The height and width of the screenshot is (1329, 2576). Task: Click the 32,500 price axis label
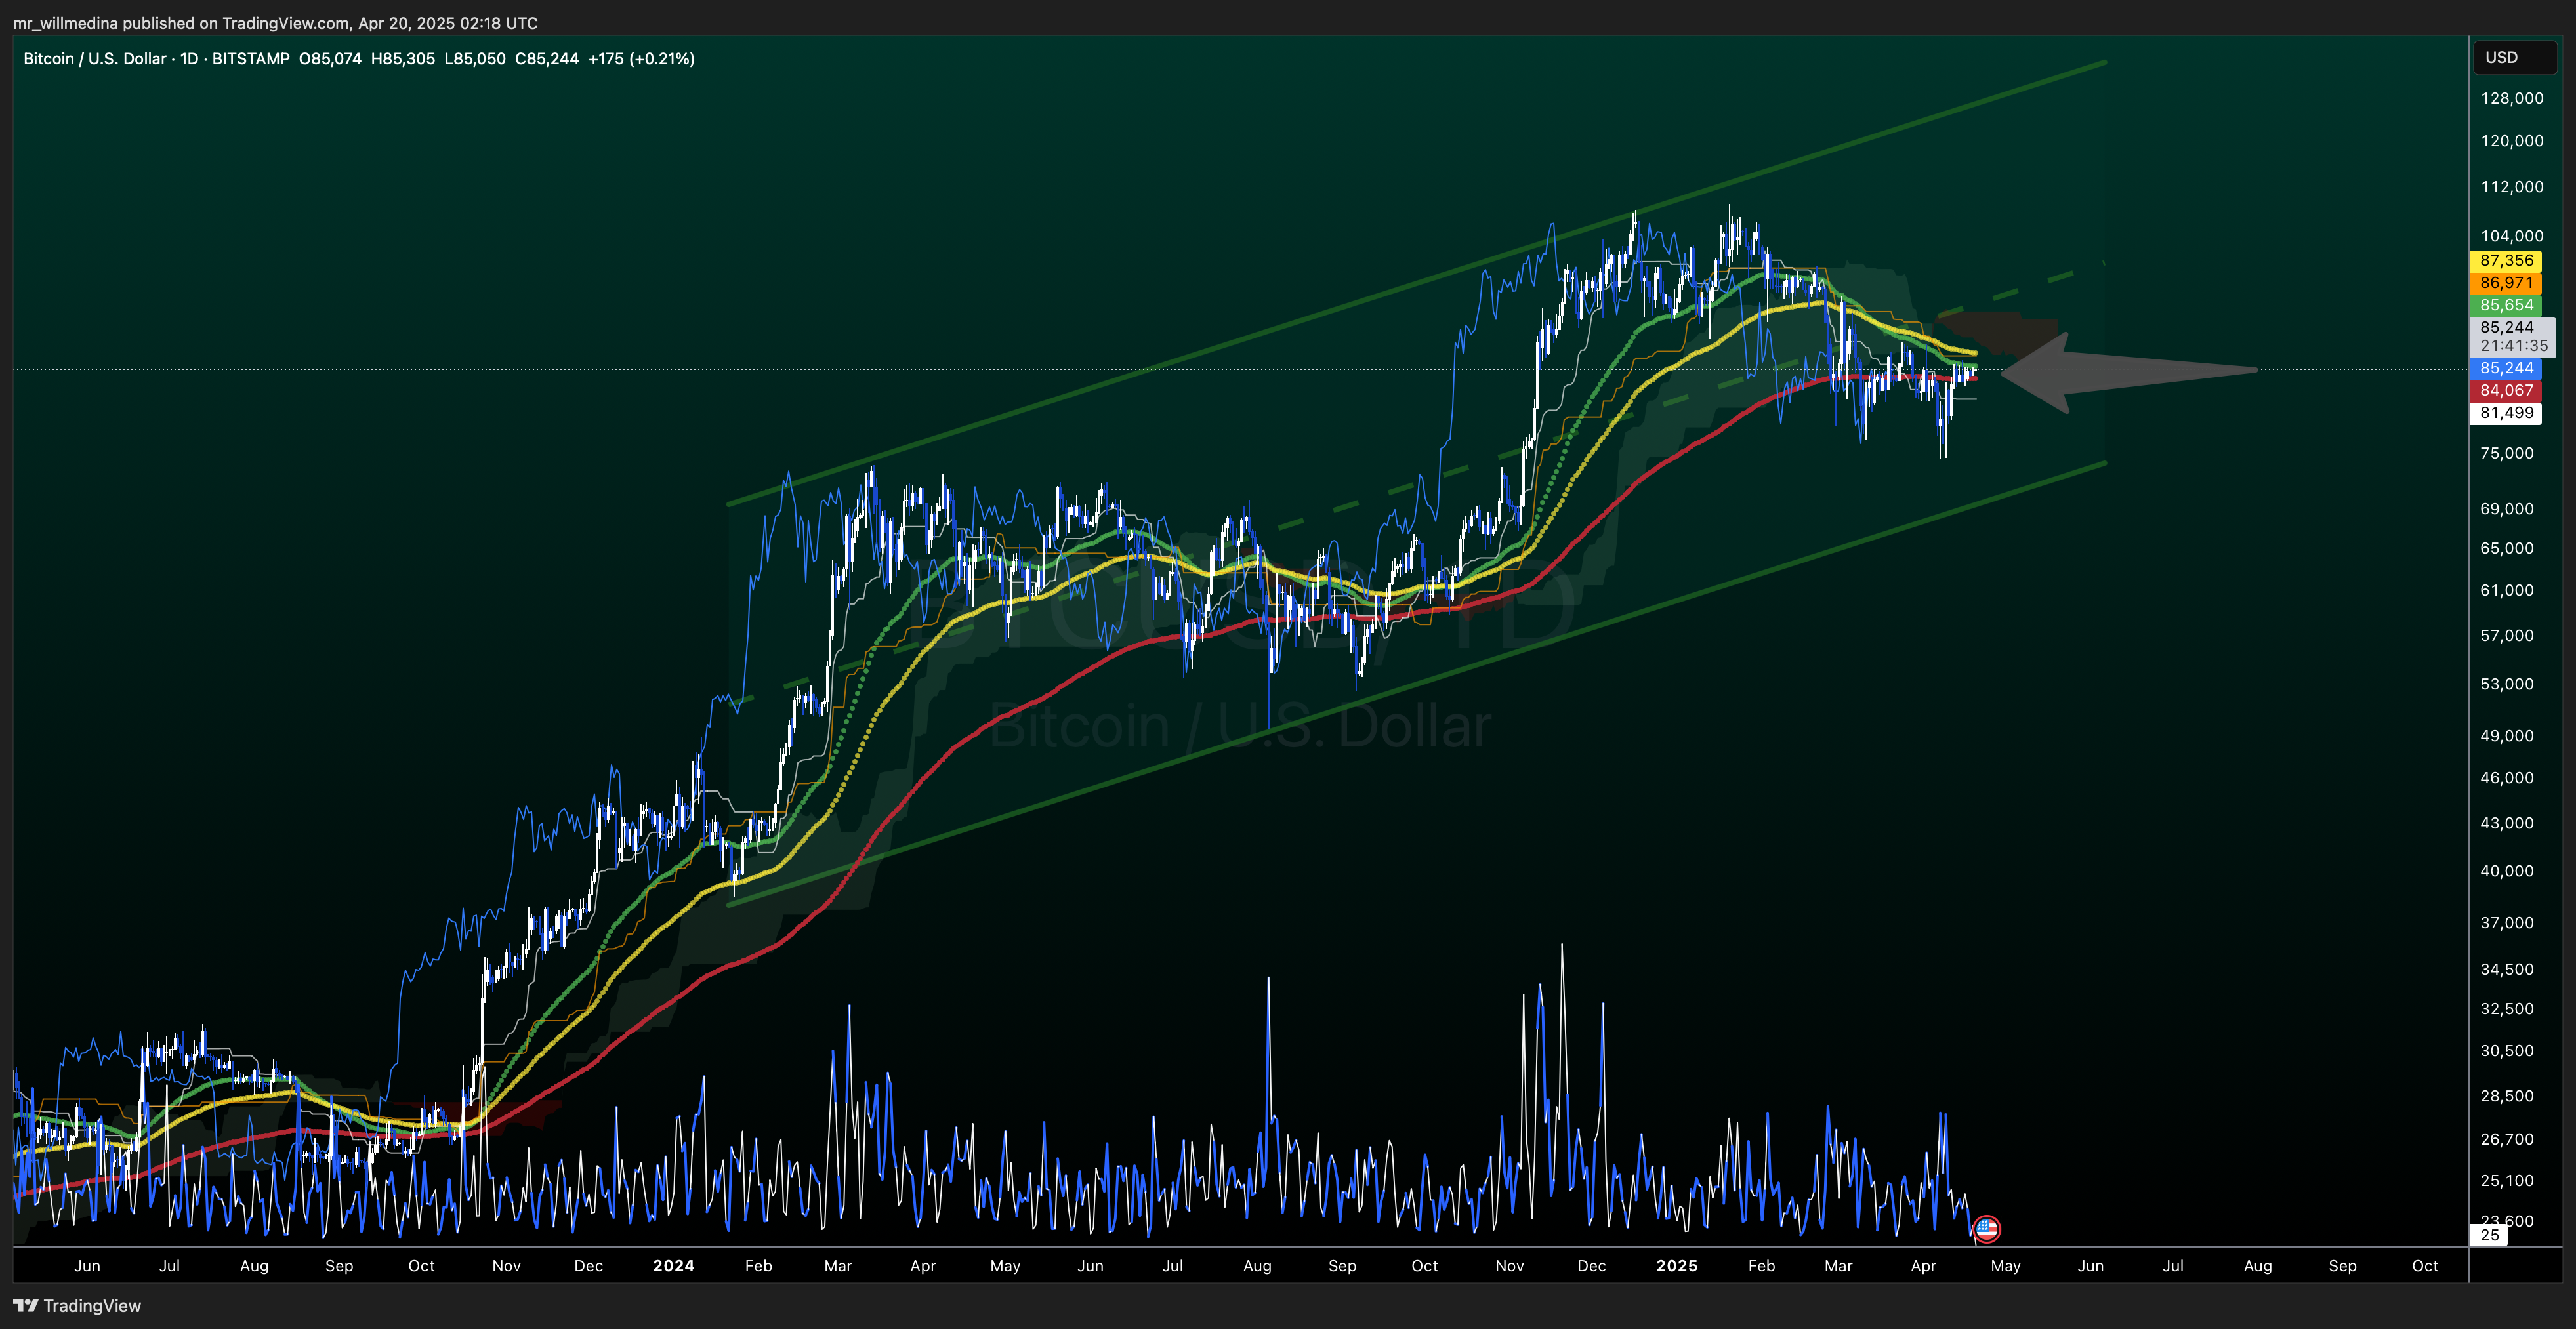2507,1009
